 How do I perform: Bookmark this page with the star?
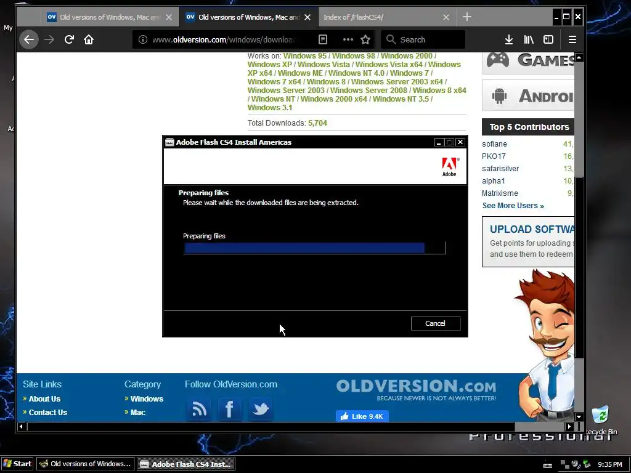[x=365, y=39]
